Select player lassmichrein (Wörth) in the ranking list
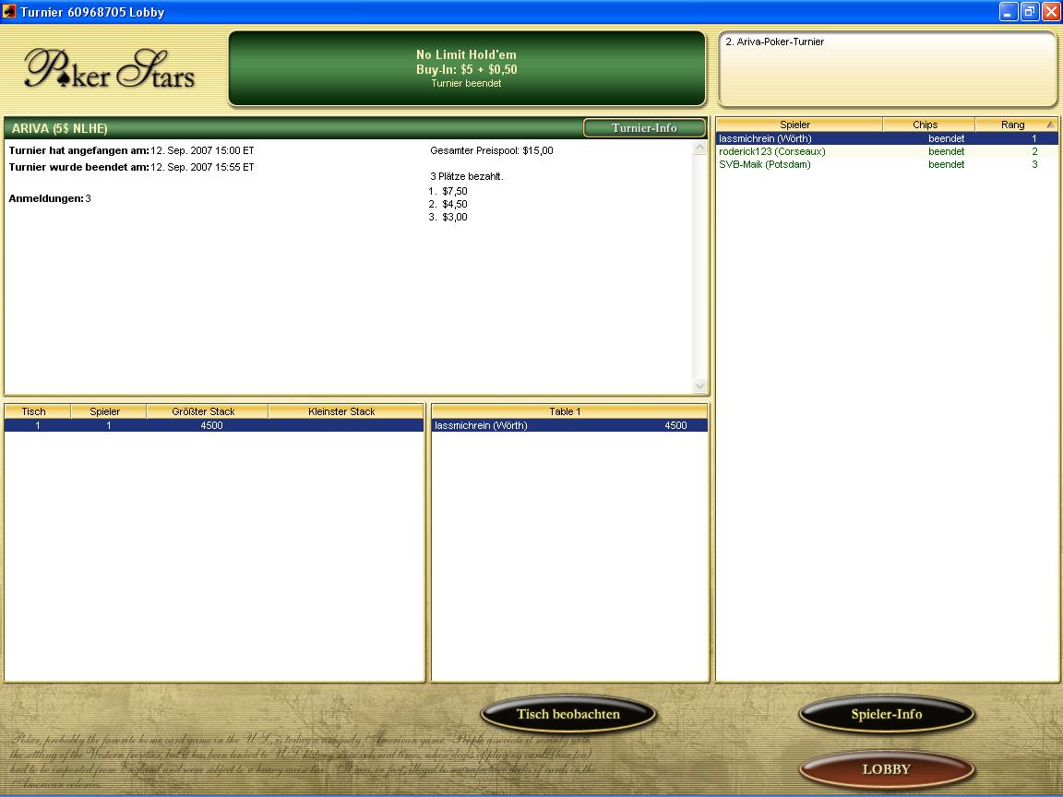 (x=887, y=138)
